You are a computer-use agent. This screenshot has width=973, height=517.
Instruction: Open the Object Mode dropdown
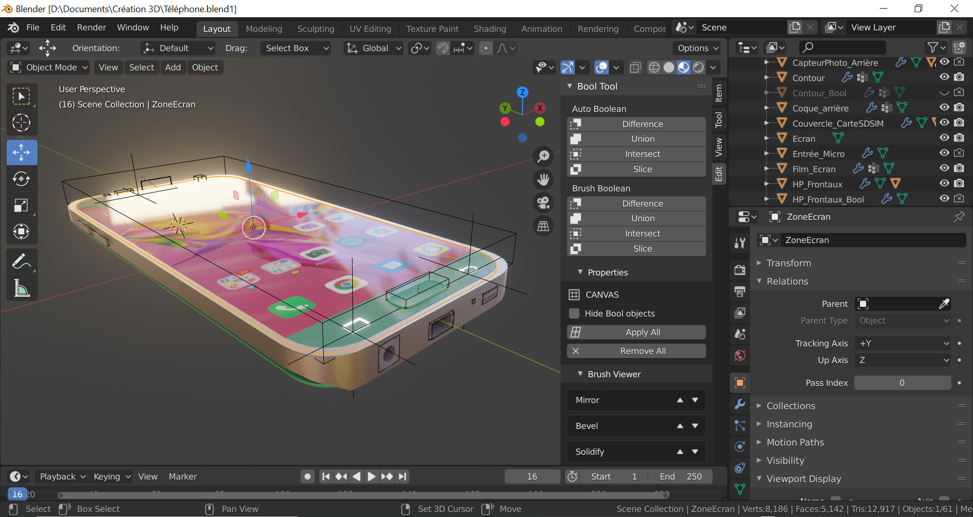coord(50,67)
